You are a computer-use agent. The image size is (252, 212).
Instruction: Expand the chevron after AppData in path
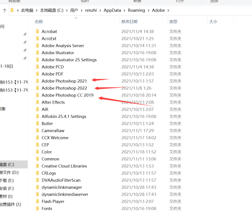(x=125, y=10)
